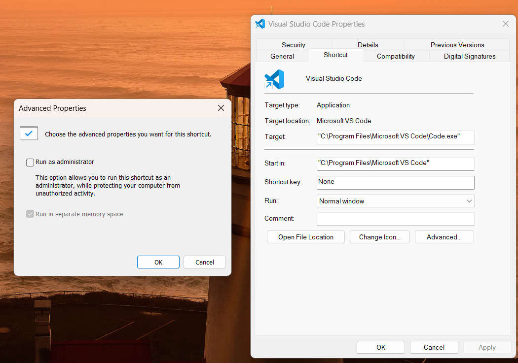518x363 pixels.
Task: Click the Apply button
Action: pyautogui.click(x=487, y=347)
